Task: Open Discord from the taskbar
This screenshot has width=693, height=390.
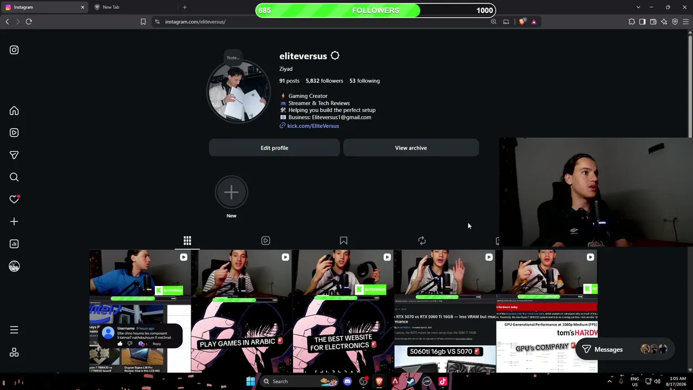Action: (348, 381)
